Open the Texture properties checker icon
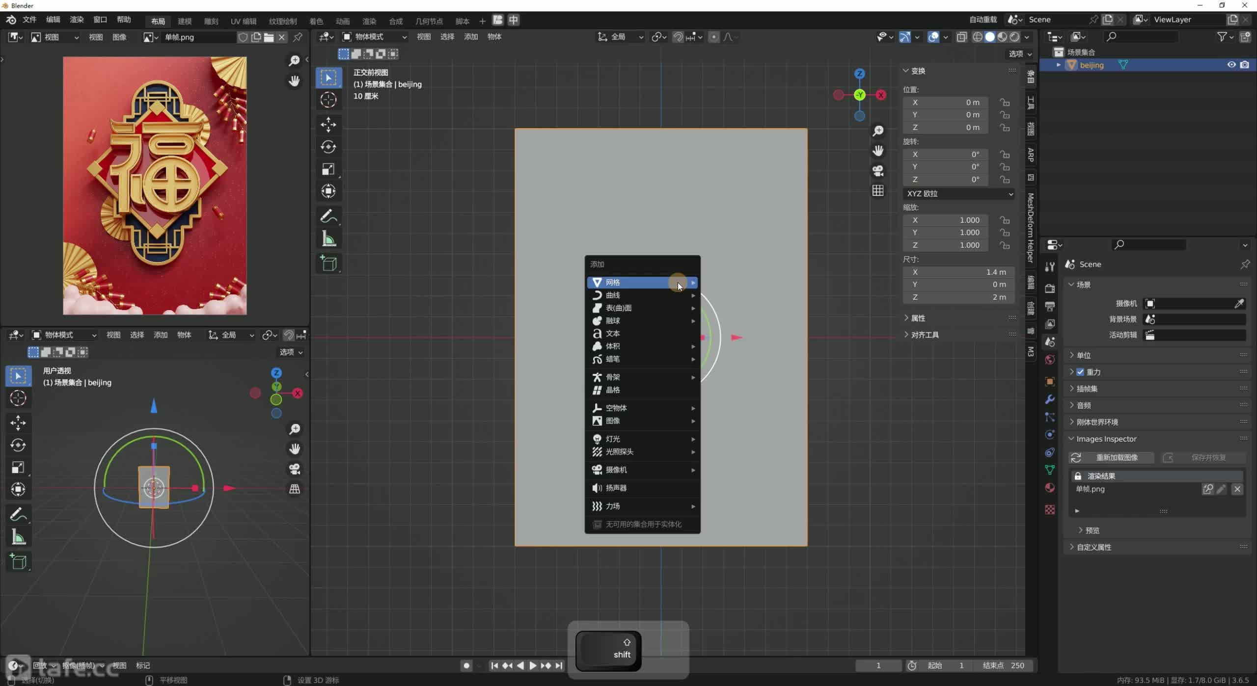1257x686 pixels. (1050, 510)
